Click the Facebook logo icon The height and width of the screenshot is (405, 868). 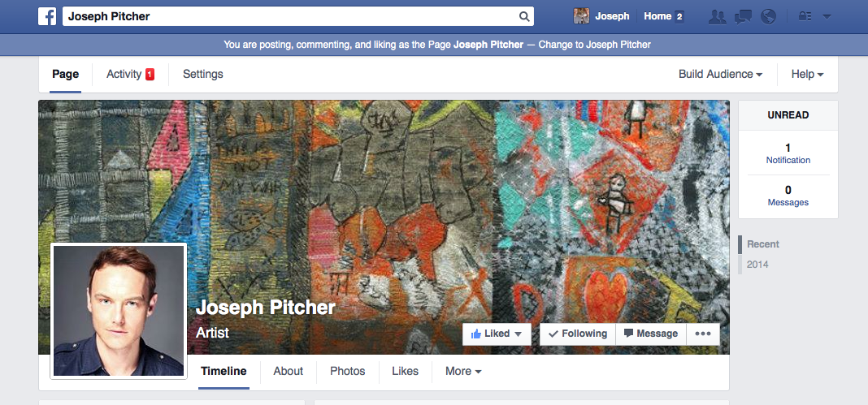coord(47,16)
